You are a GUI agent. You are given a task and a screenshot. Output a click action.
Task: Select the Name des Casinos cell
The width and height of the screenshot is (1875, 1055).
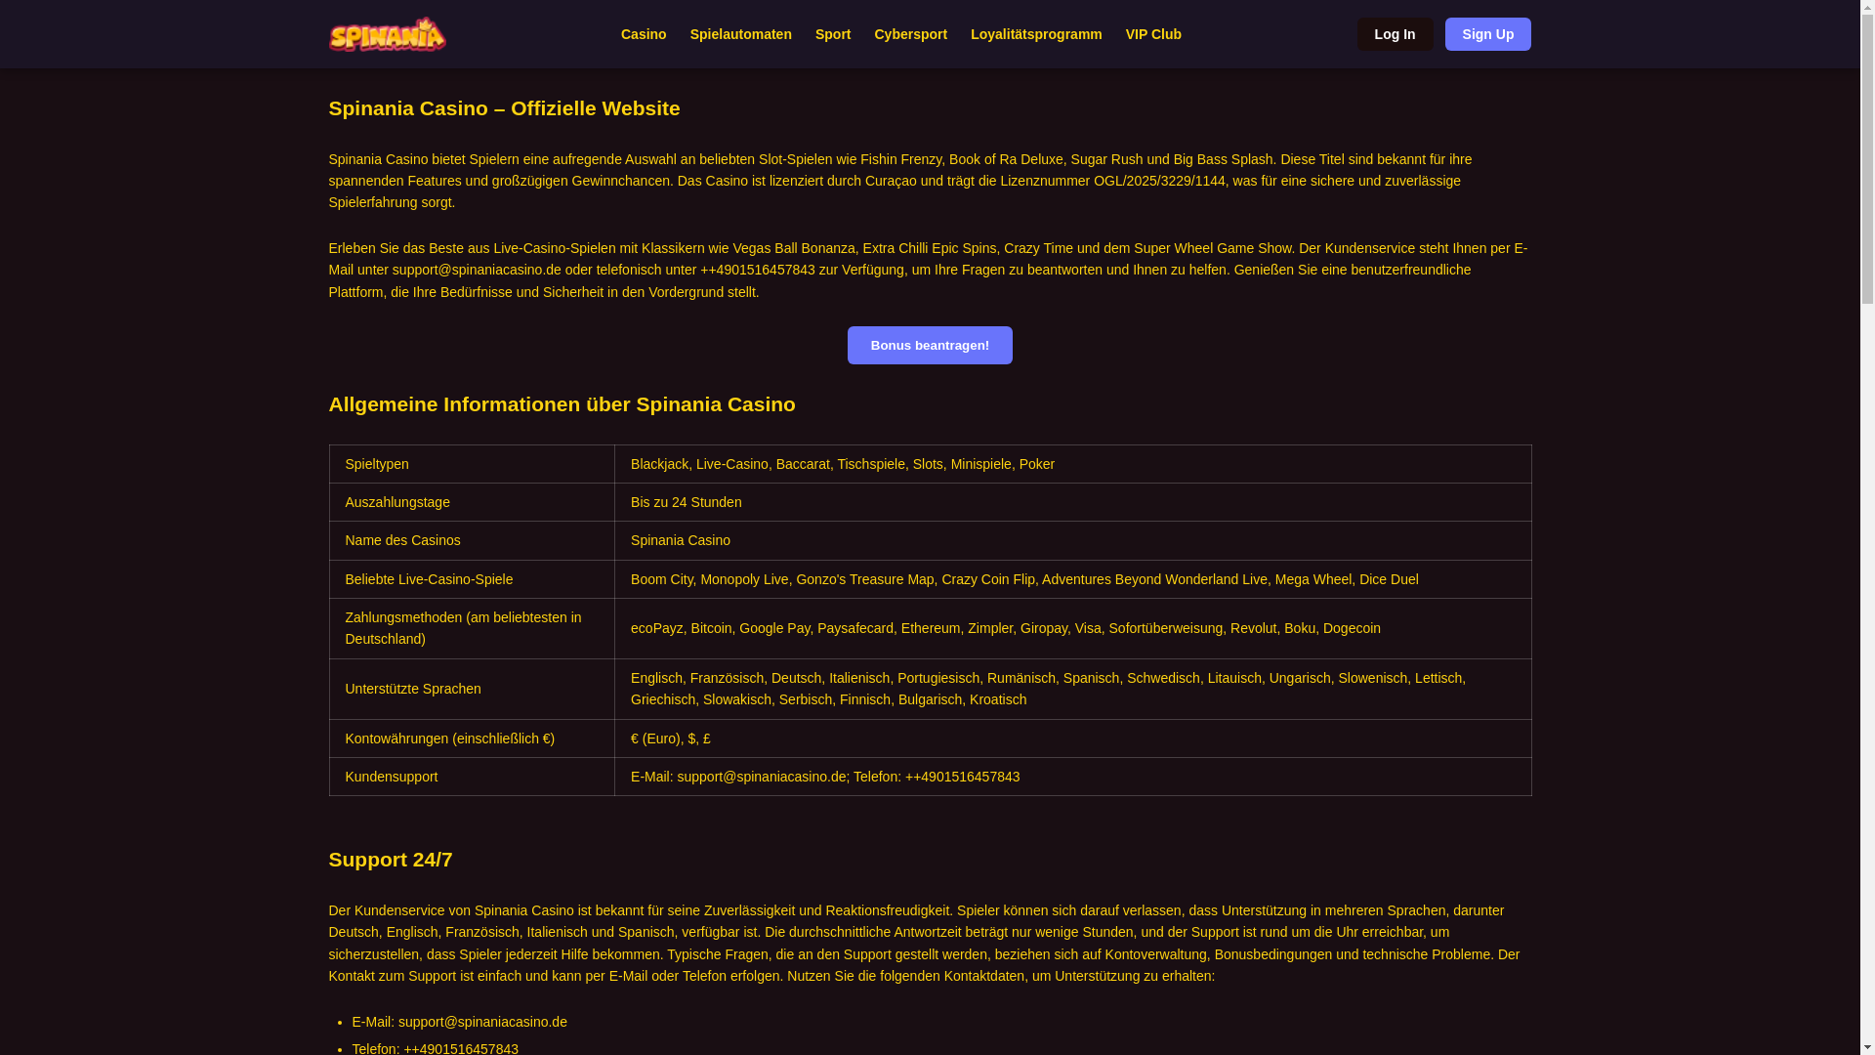point(472,540)
